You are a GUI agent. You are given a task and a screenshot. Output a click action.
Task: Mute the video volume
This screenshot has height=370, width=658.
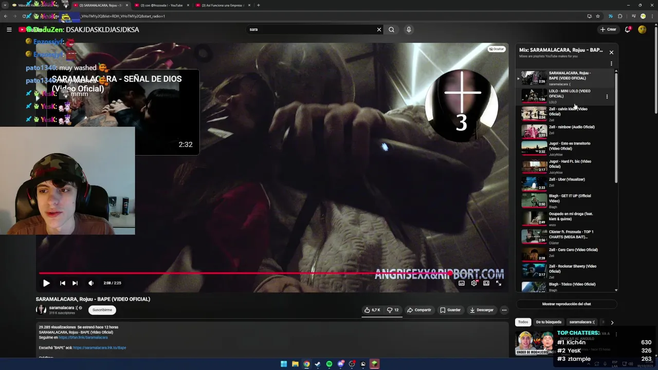(91, 283)
